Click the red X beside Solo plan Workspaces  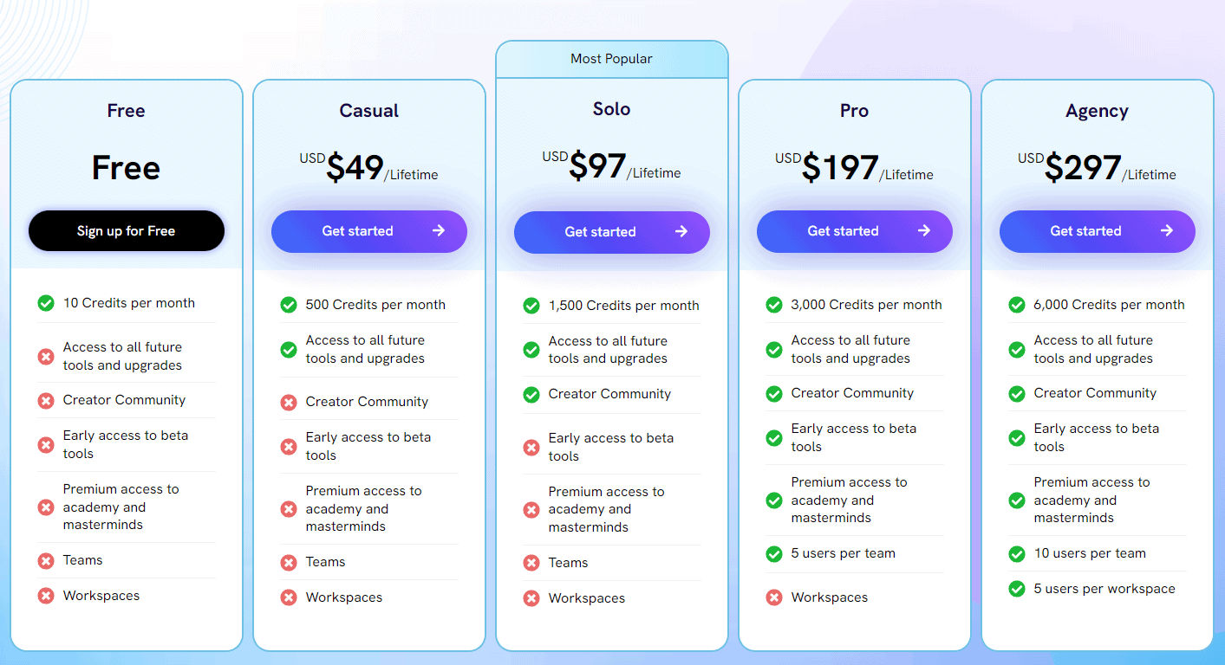point(531,598)
